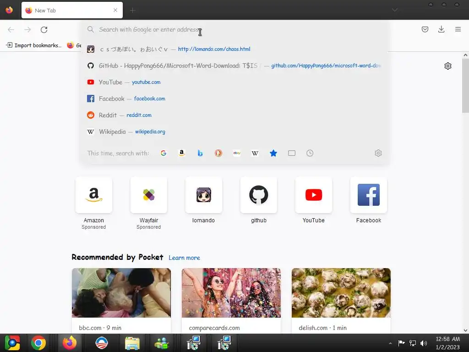Search history with the clock icon

click(310, 153)
